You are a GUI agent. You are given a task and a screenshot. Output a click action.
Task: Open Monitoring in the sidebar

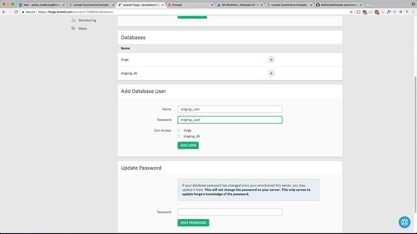pyautogui.click(x=87, y=20)
